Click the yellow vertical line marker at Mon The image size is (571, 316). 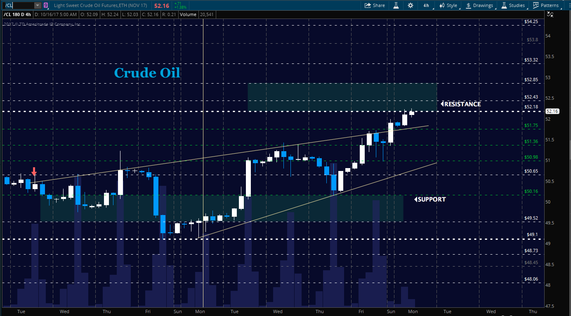(203, 124)
